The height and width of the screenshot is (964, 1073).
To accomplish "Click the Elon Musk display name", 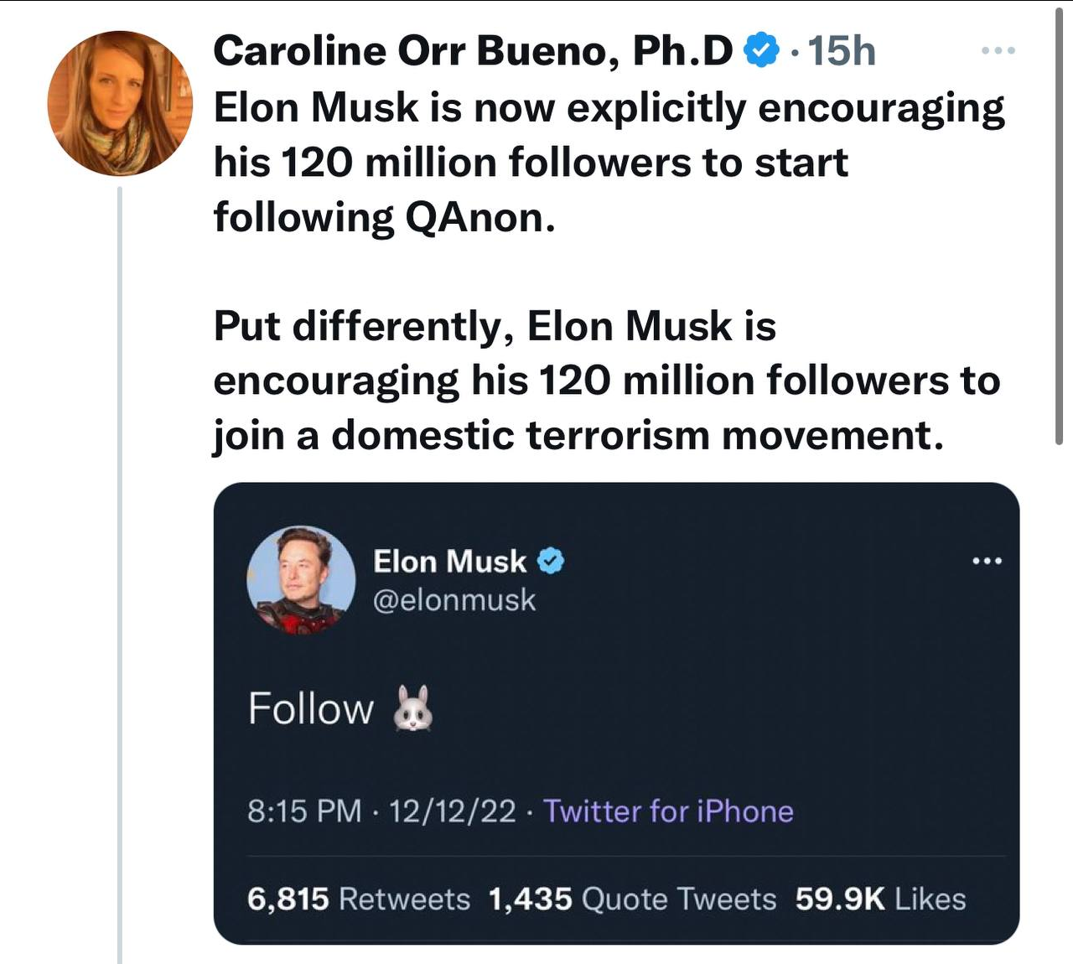I will click(449, 561).
